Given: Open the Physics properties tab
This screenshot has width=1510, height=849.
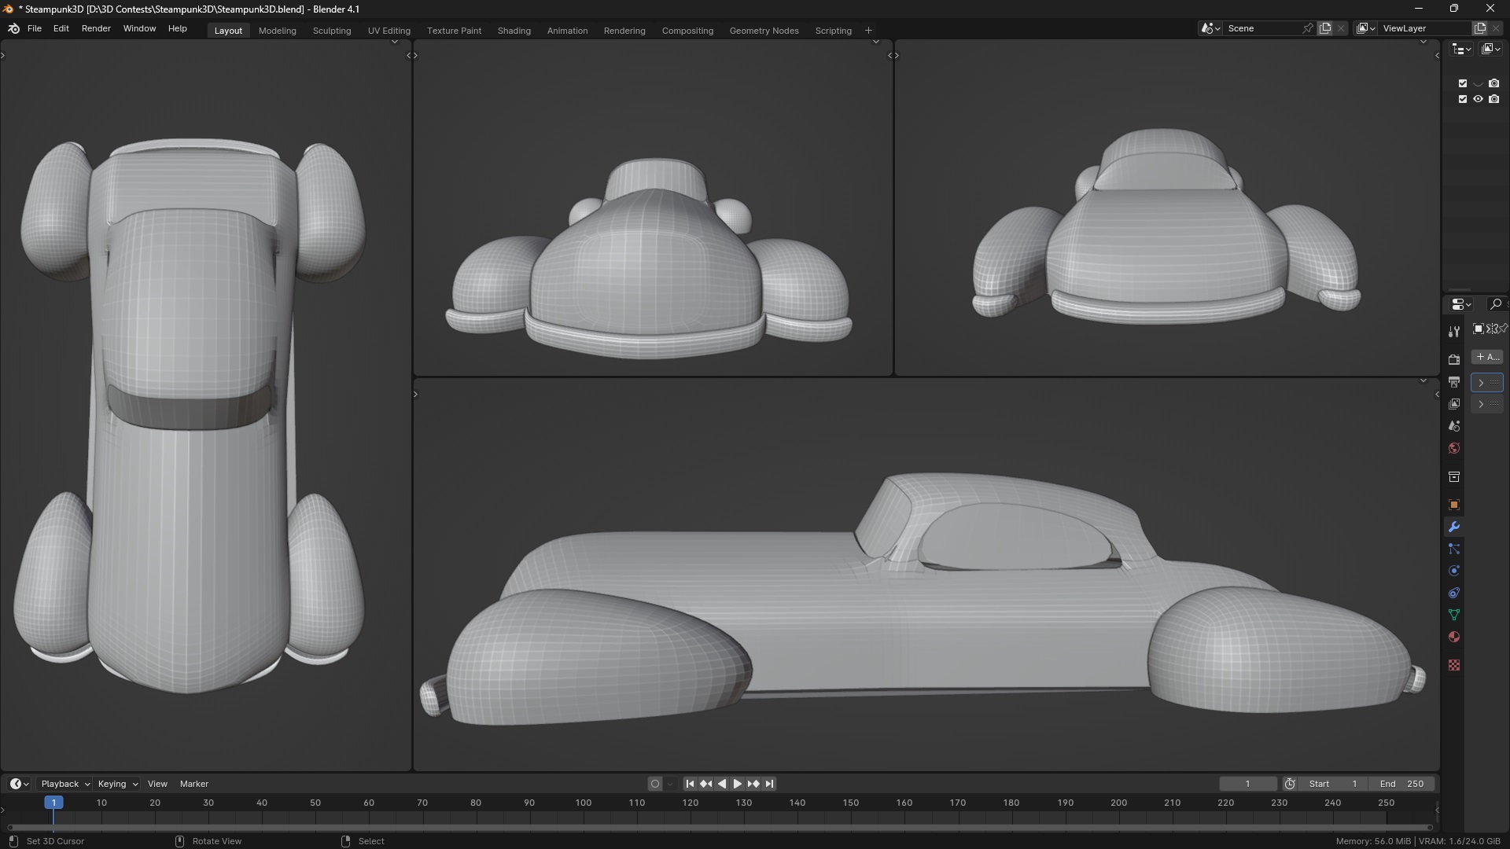Looking at the screenshot, I should [1453, 571].
